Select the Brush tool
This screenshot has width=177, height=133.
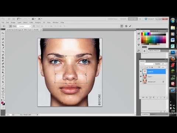[3, 55]
